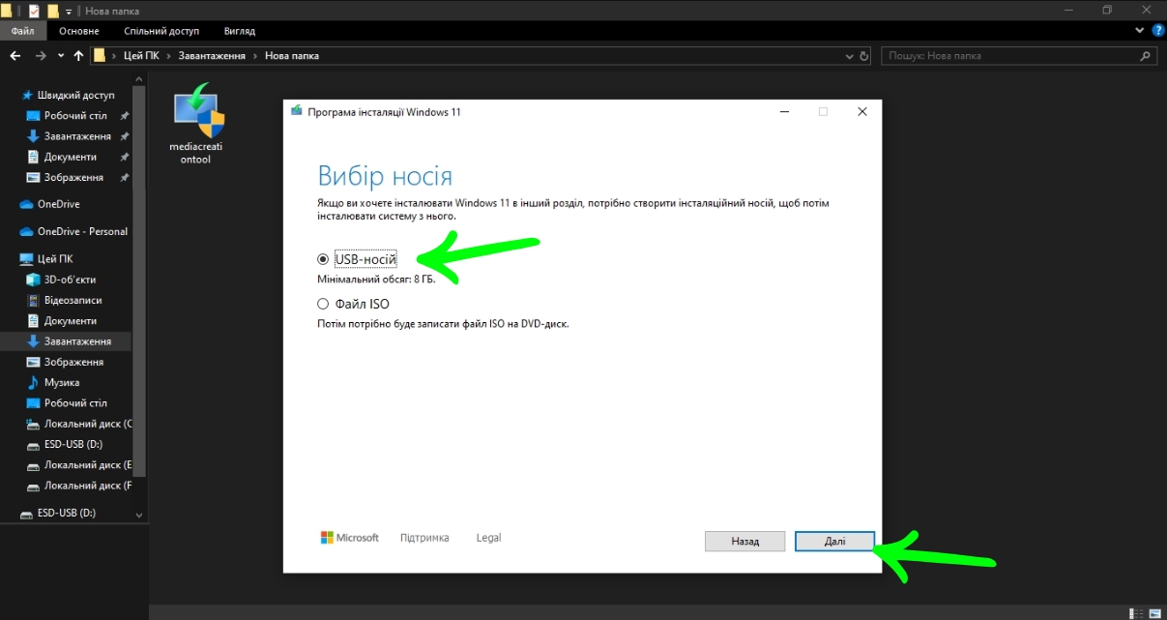The image size is (1167, 620).
Task: Select the USB-носій radio option
Action: [x=323, y=259]
